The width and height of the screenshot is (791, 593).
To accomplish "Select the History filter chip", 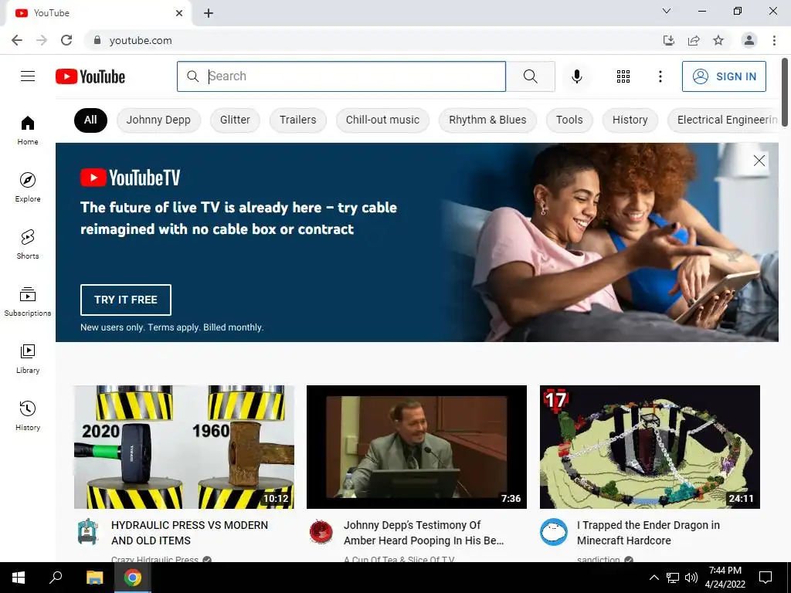I will click(x=630, y=120).
